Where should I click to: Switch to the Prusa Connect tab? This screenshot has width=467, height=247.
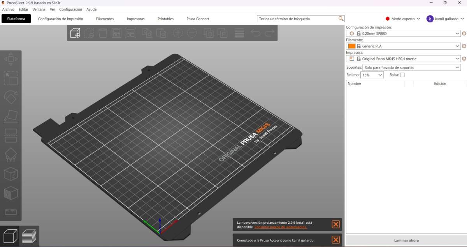point(198,19)
